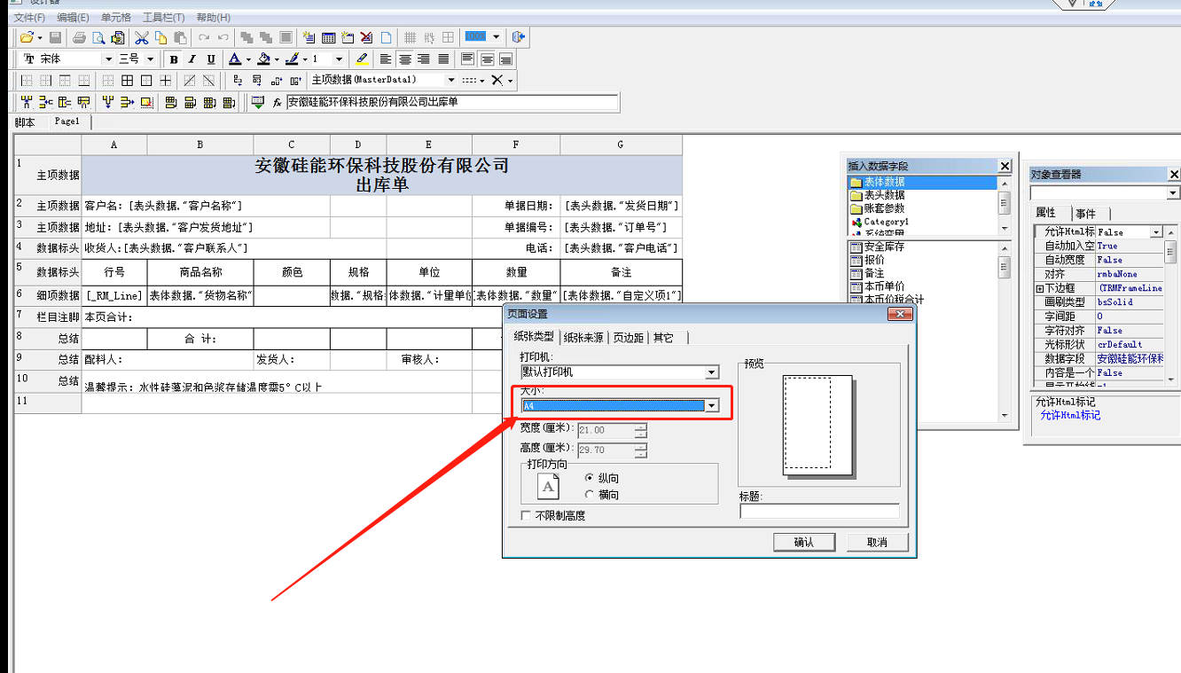Click the Open file toolbar icon
1181x673 pixels.
click(27, 37)
